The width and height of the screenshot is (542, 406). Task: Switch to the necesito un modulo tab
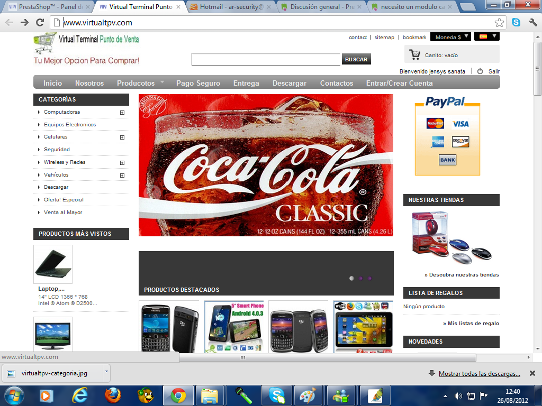tap(412, 6)
